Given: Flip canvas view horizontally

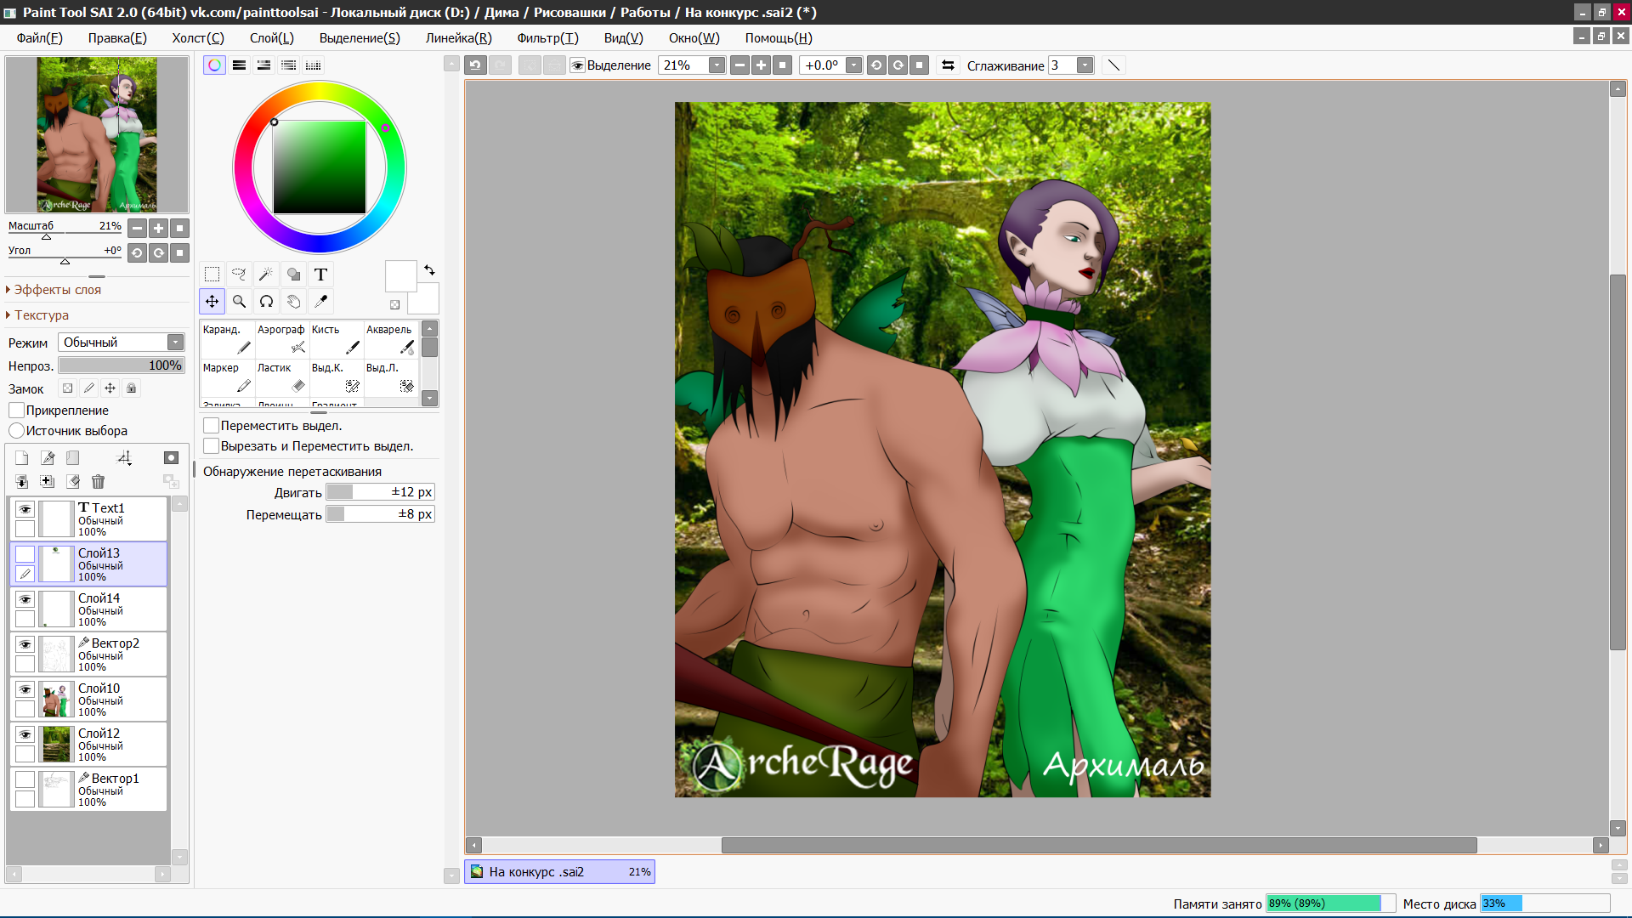Looking at the screenshot, I should (949, 65).
